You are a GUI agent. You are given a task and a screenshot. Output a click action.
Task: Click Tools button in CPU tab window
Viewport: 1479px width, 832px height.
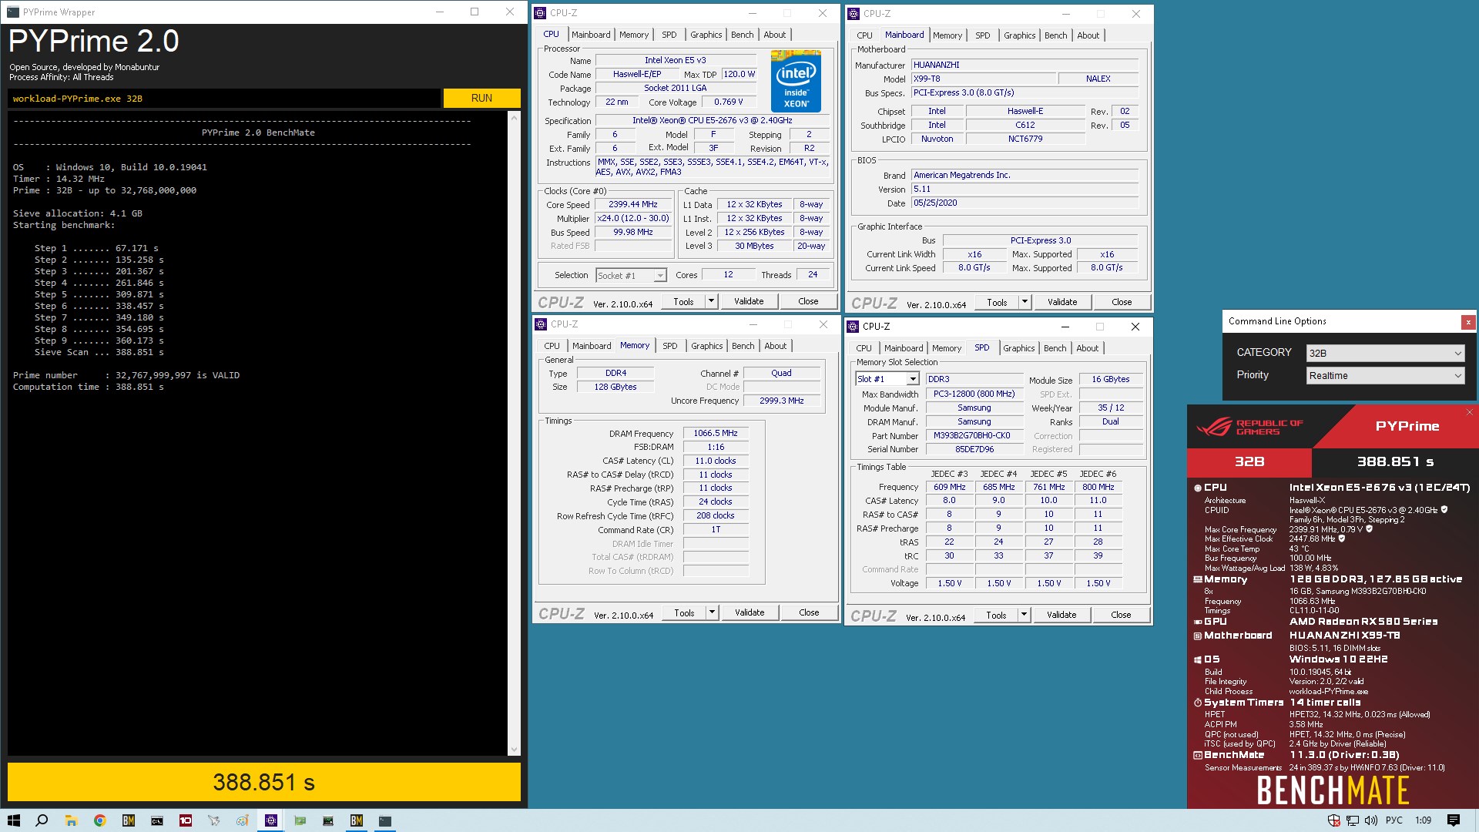[x=683, y=301]
